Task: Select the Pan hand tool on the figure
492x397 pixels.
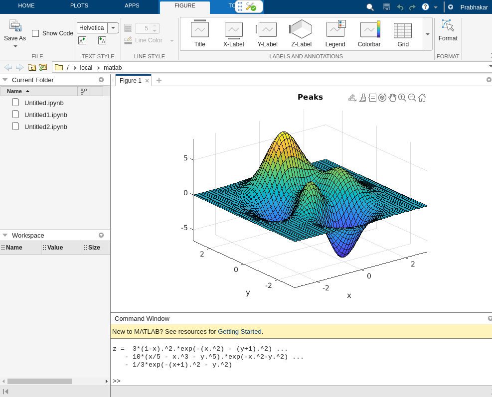Action: coord(392,98)
